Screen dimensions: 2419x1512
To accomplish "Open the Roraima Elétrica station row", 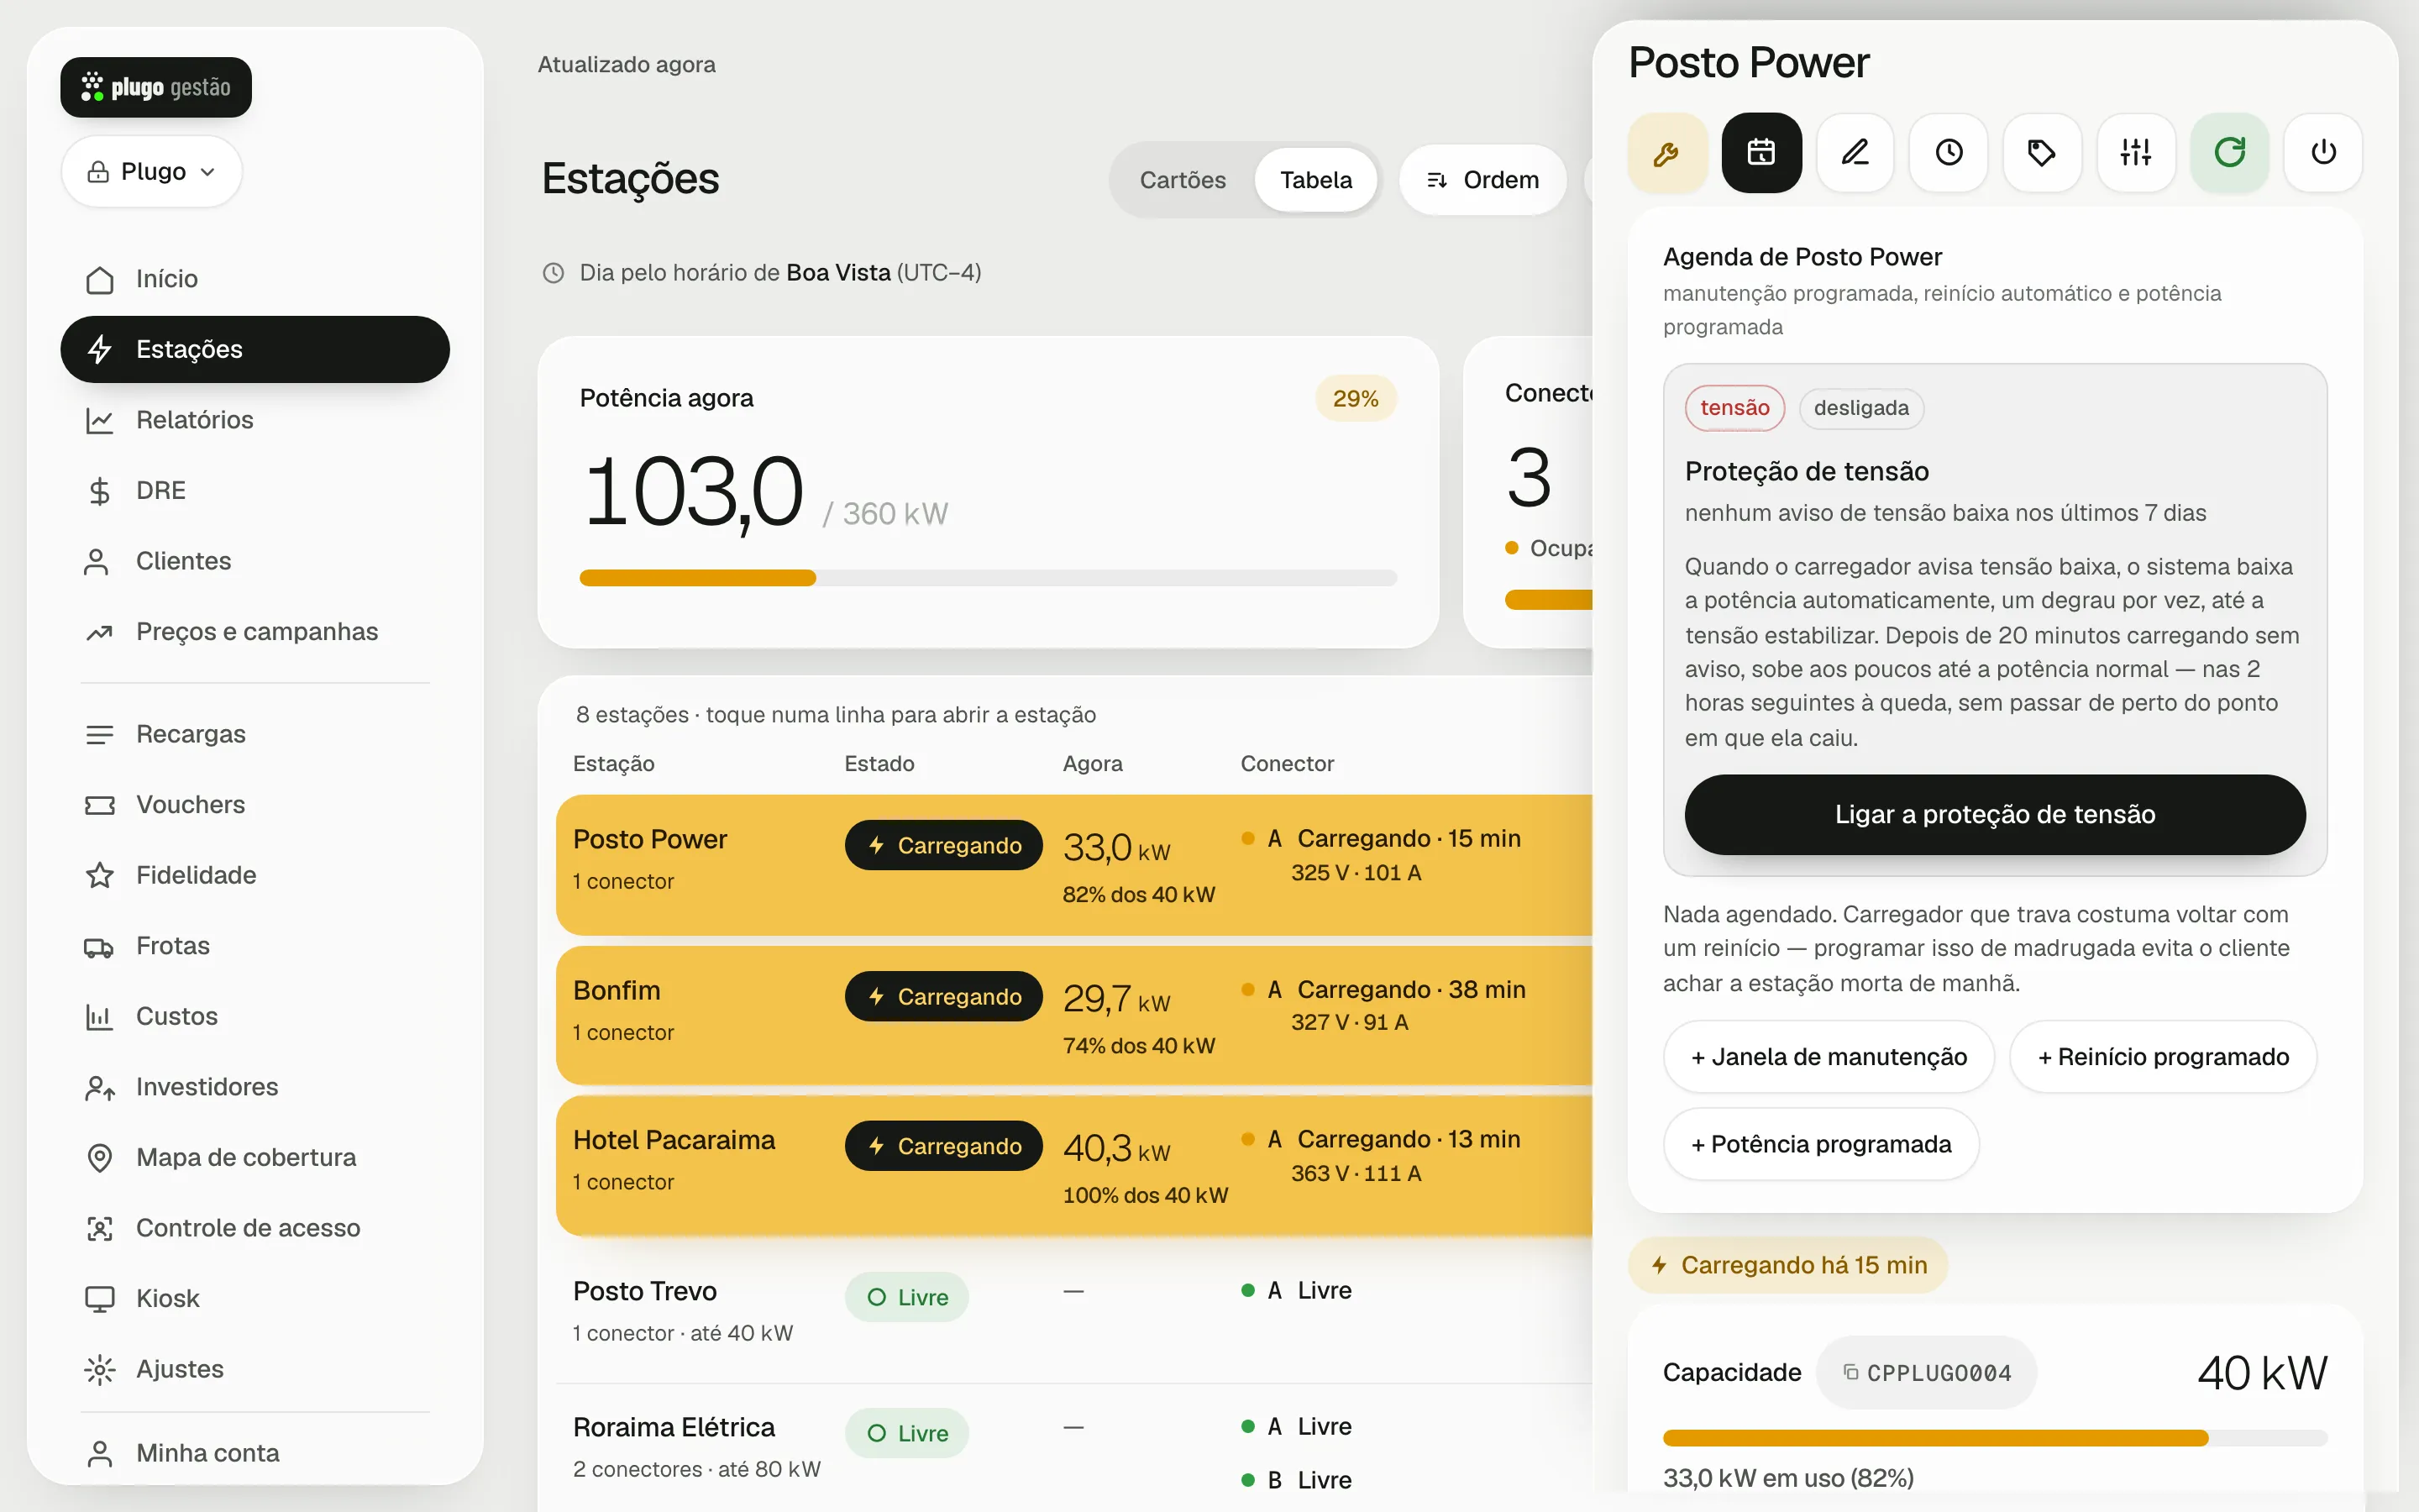I will (1073, 1450).
